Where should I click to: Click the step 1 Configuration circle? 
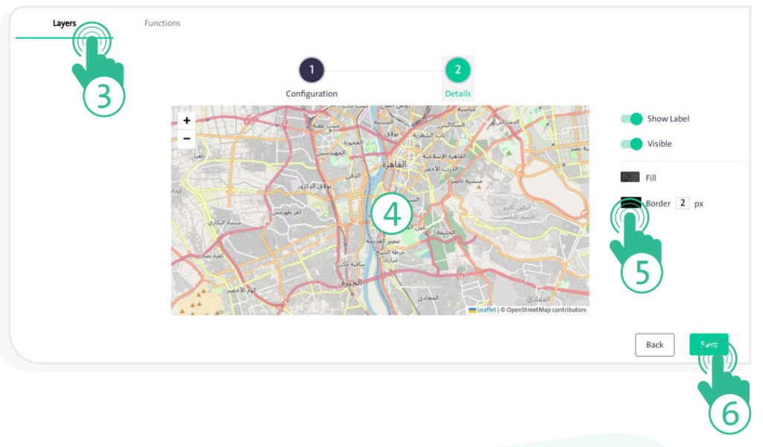pos(311,71)
